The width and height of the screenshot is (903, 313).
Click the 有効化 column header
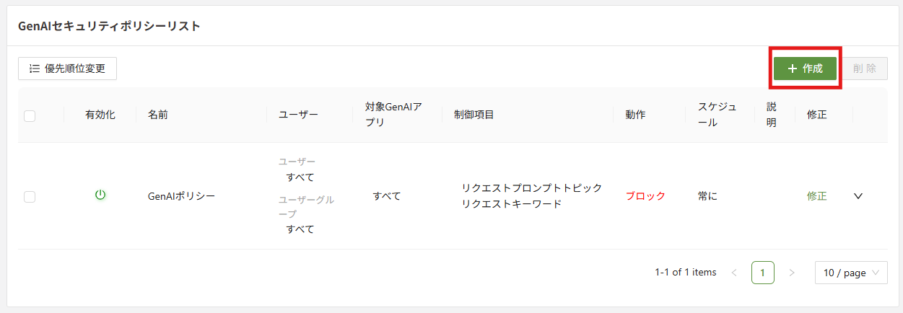pos(100,115)
